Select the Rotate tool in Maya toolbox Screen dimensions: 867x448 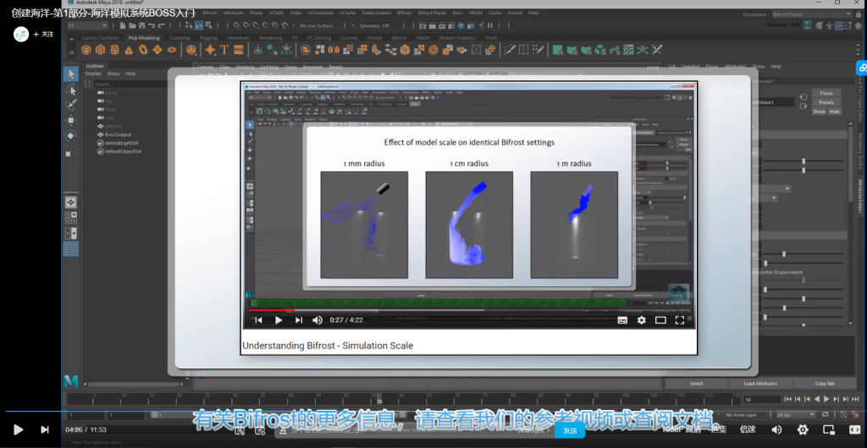(x=71, y=136)
